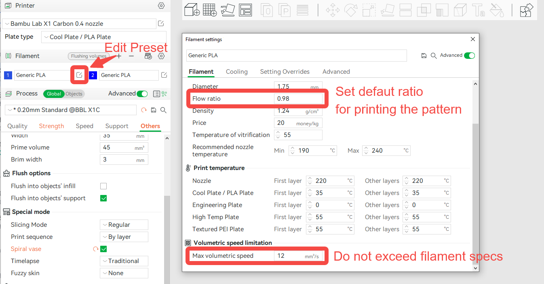Open the Mesh boolean tool

(424, 10)
